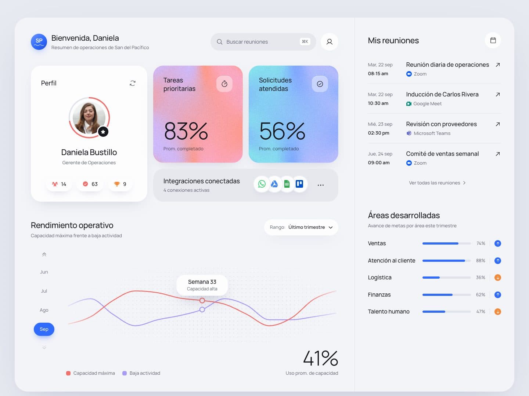This screenshot has width=529, height=396.
Task: Open the user account icon button
Action: pos(330,42)
